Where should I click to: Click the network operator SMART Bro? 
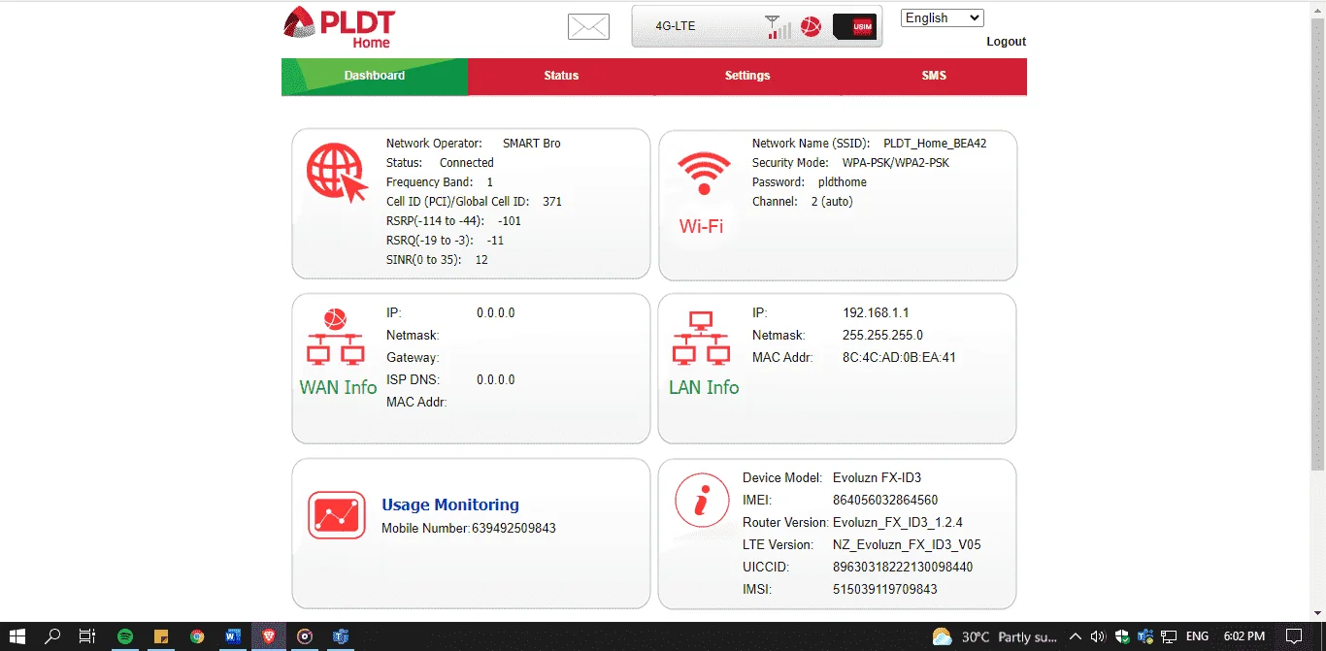coord(532,144)
